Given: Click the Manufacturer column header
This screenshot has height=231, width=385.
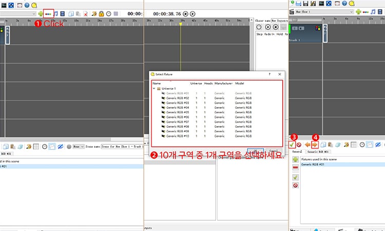Looking at the screenshot, I should [x=223, y=84].
